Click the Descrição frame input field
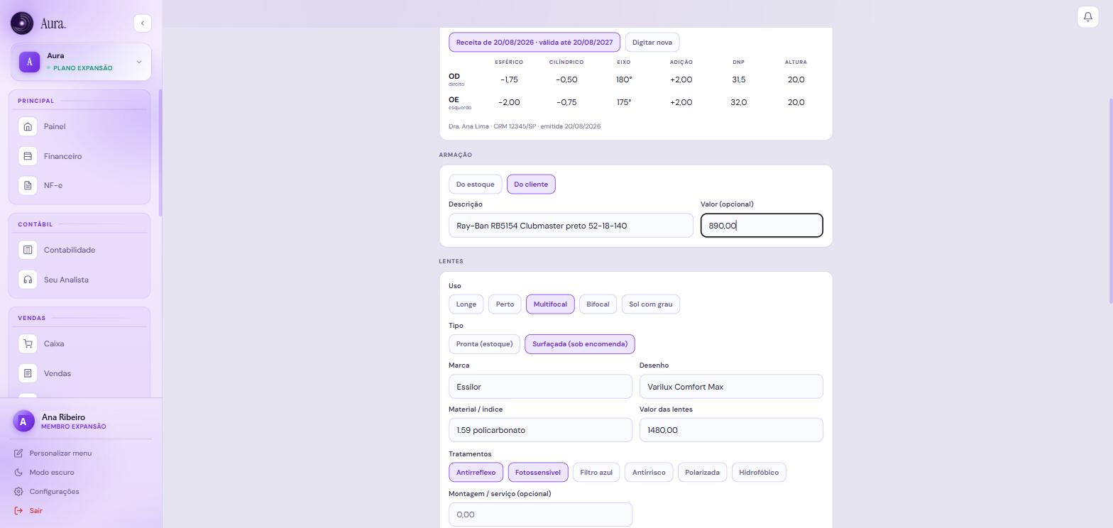This screenshot has width=1113, height=528. pyautogui.click(x=571, y=226)
